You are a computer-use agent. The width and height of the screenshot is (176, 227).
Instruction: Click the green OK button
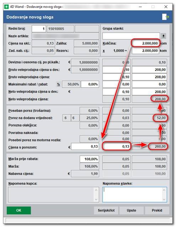pos(19,210)
